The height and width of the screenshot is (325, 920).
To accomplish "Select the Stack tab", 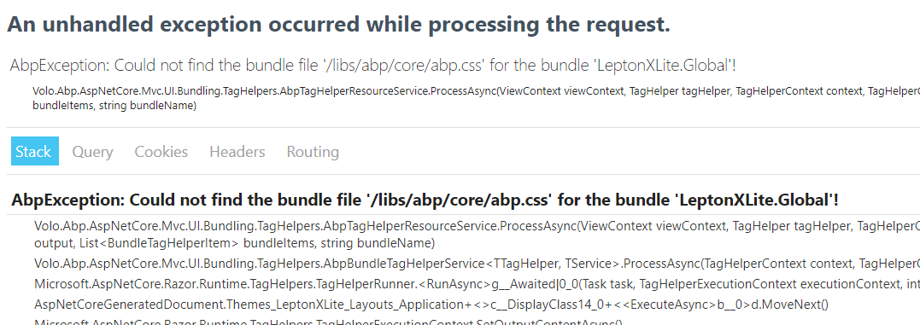I will click(35, 151).
